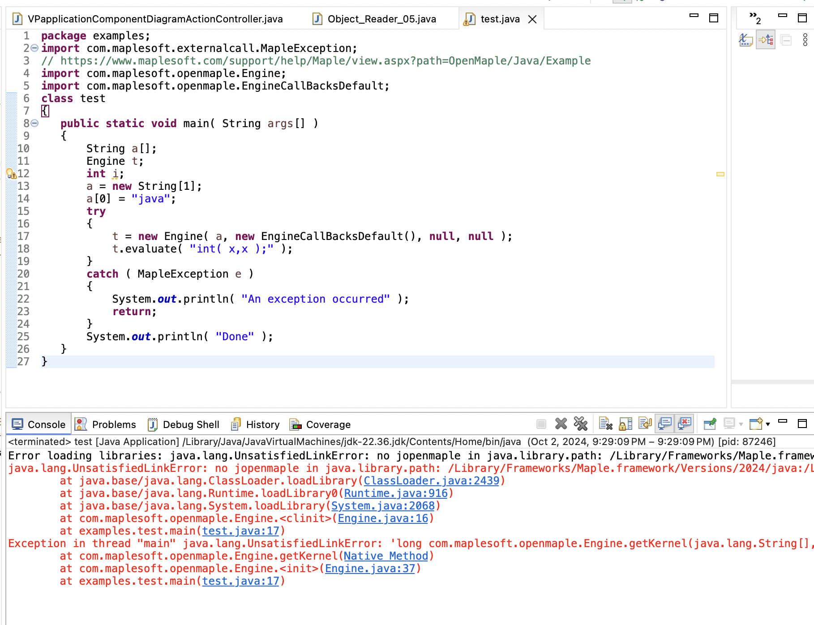
Task: Switch to the Console tab
Action: [39, 424]
